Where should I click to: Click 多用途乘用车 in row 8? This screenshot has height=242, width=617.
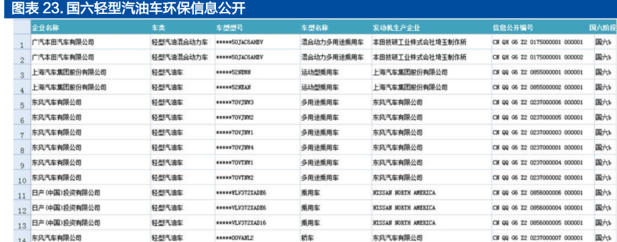point(320,148)
